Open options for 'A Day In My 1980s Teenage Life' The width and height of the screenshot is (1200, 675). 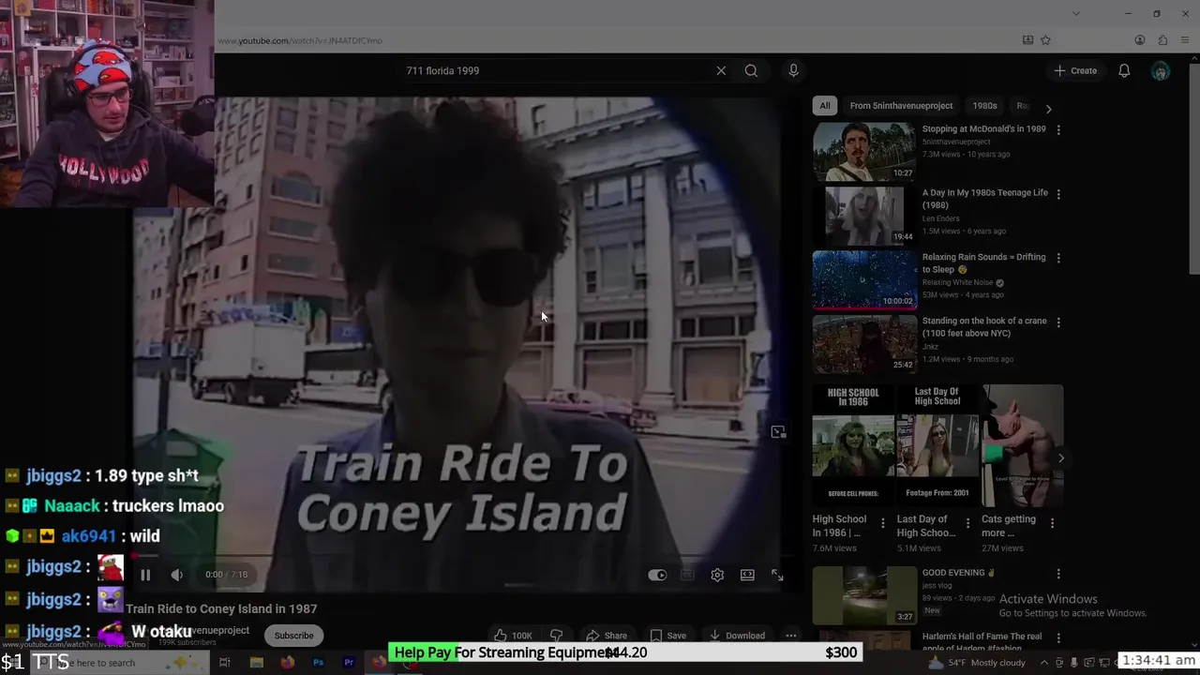pyautogui.click(x=1058, y=194)
